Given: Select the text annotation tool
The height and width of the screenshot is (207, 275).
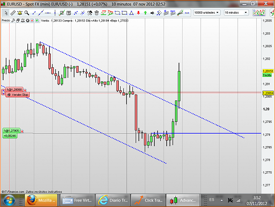Looking at the screenshot, I should pos(69,13).
